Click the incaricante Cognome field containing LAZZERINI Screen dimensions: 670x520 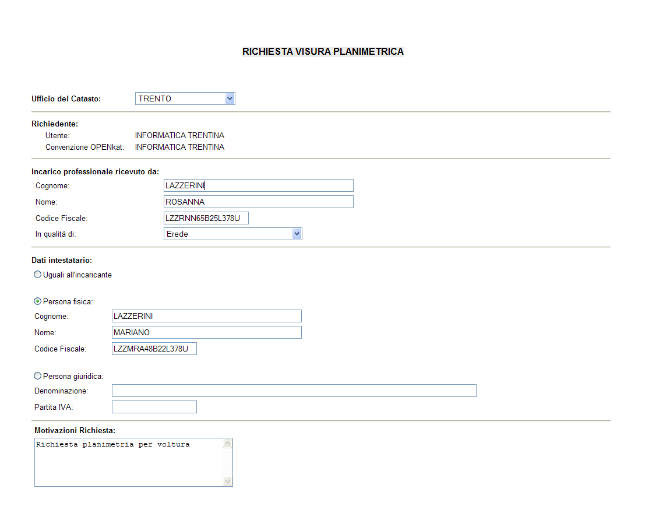[259, 185]
